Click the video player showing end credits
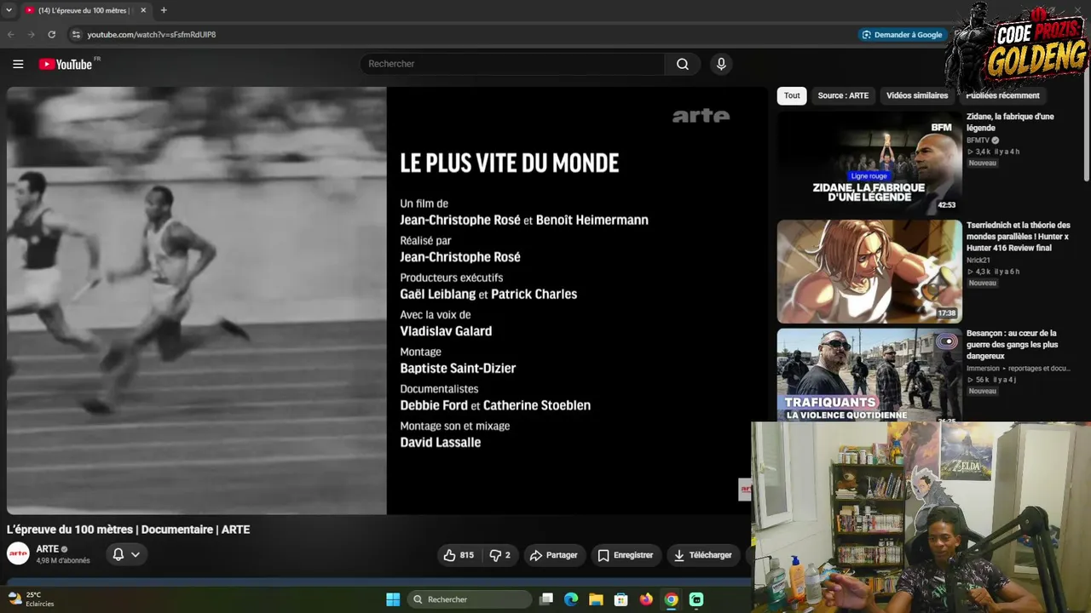The height and width of the screenshot is (613, 1091). [x=388, y=301]
